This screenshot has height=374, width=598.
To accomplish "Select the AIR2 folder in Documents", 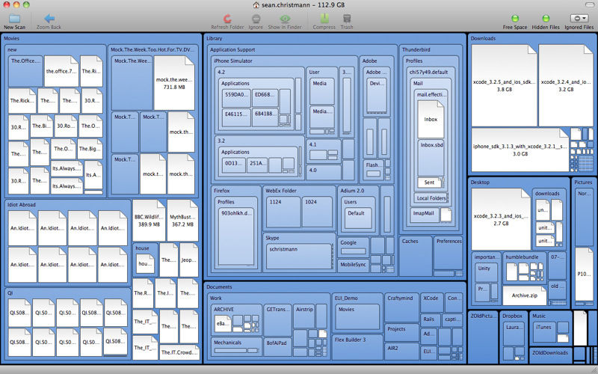I will 401,352.
